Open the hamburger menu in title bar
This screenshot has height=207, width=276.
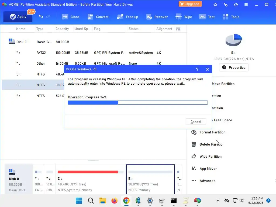tap(246, 5)
